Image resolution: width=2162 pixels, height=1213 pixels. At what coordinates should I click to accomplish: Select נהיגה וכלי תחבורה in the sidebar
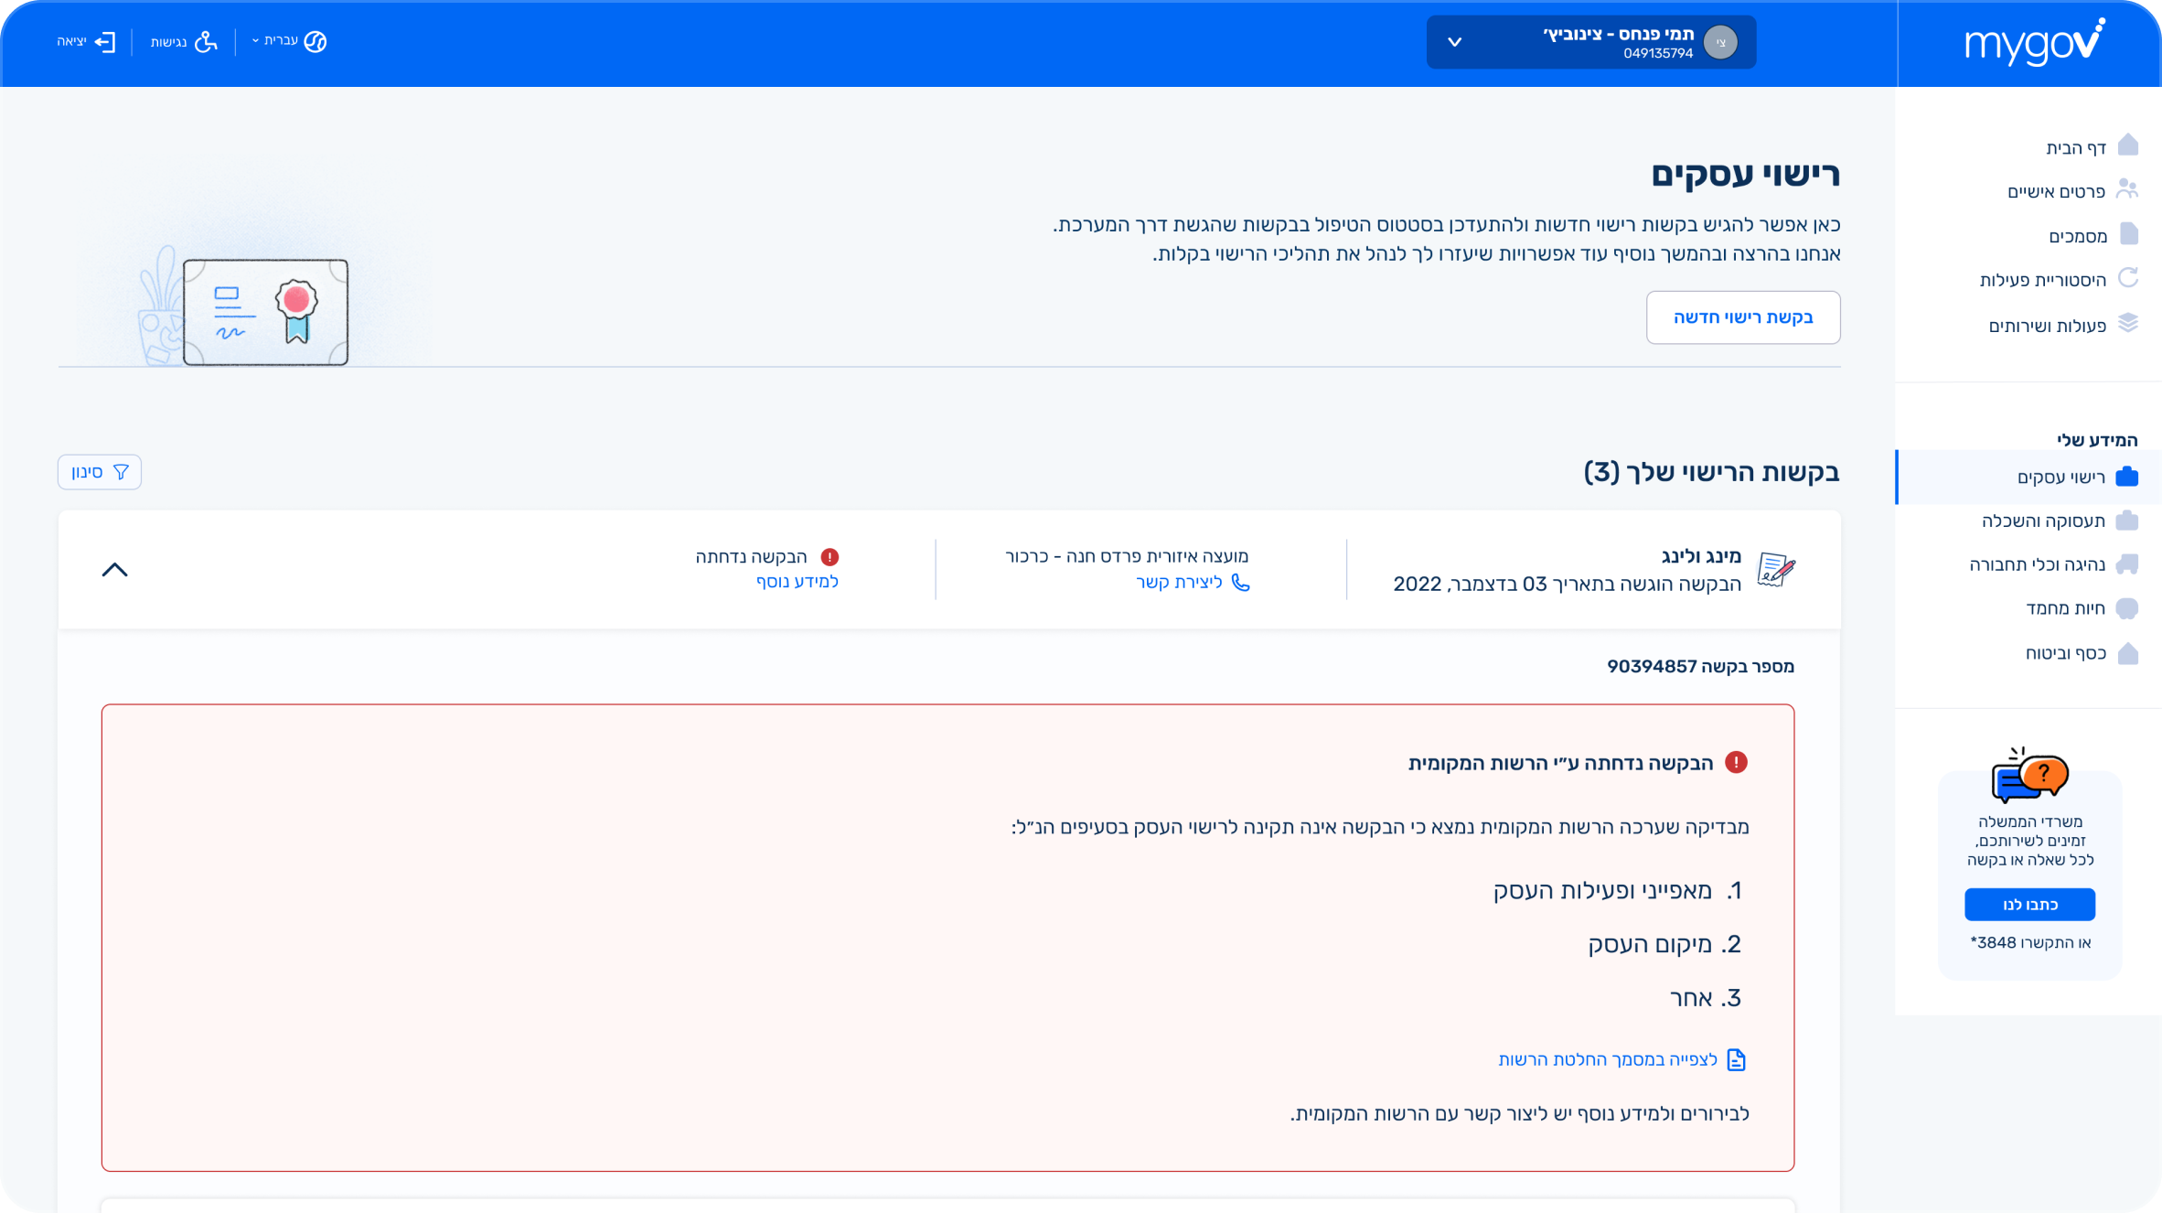coord(2037,564)
